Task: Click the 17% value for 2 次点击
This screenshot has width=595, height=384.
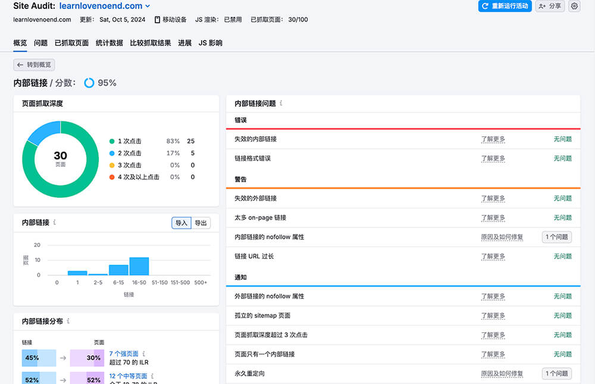Action: (x=173, y=153)
